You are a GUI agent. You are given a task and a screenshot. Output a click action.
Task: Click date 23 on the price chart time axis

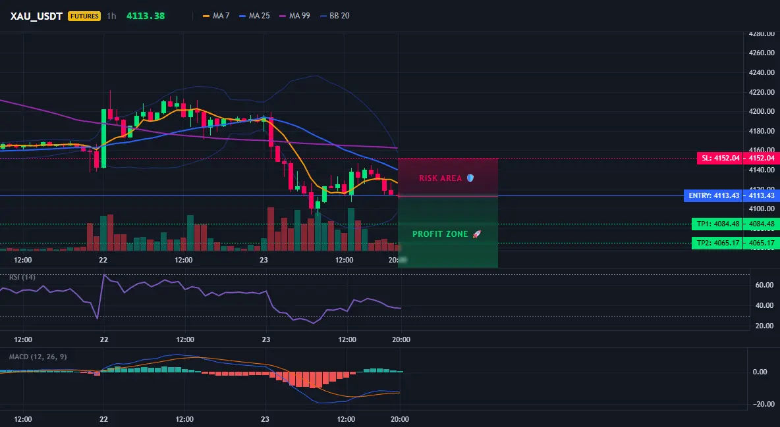[x=264, y=260]
